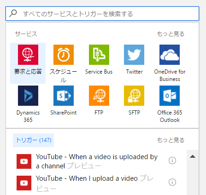Click the 'SharePoint' label
Viewport: 206px width, 195px height.
(x=64, y=113)
